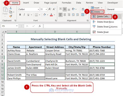Toggle Underline formatting
Image resolution: width=123 pixels, height=96 pixels.
coord(28,15)
